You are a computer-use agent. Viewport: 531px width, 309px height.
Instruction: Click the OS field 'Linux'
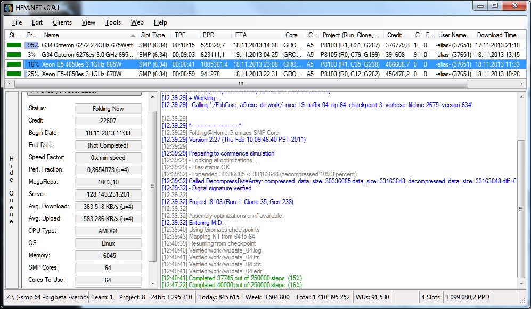pyautogui.click(x=108, y=243)
